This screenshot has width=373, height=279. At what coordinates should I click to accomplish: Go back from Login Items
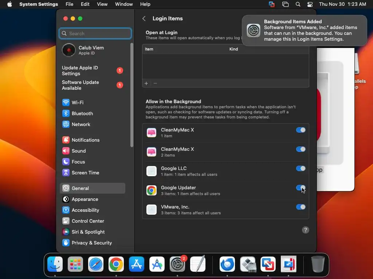[x=144, y=19]
